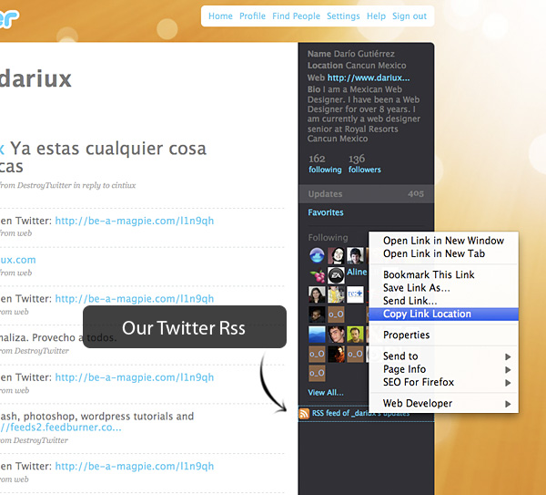Open Profile in top navigation
546x495 pixels.
pos(252,16)
